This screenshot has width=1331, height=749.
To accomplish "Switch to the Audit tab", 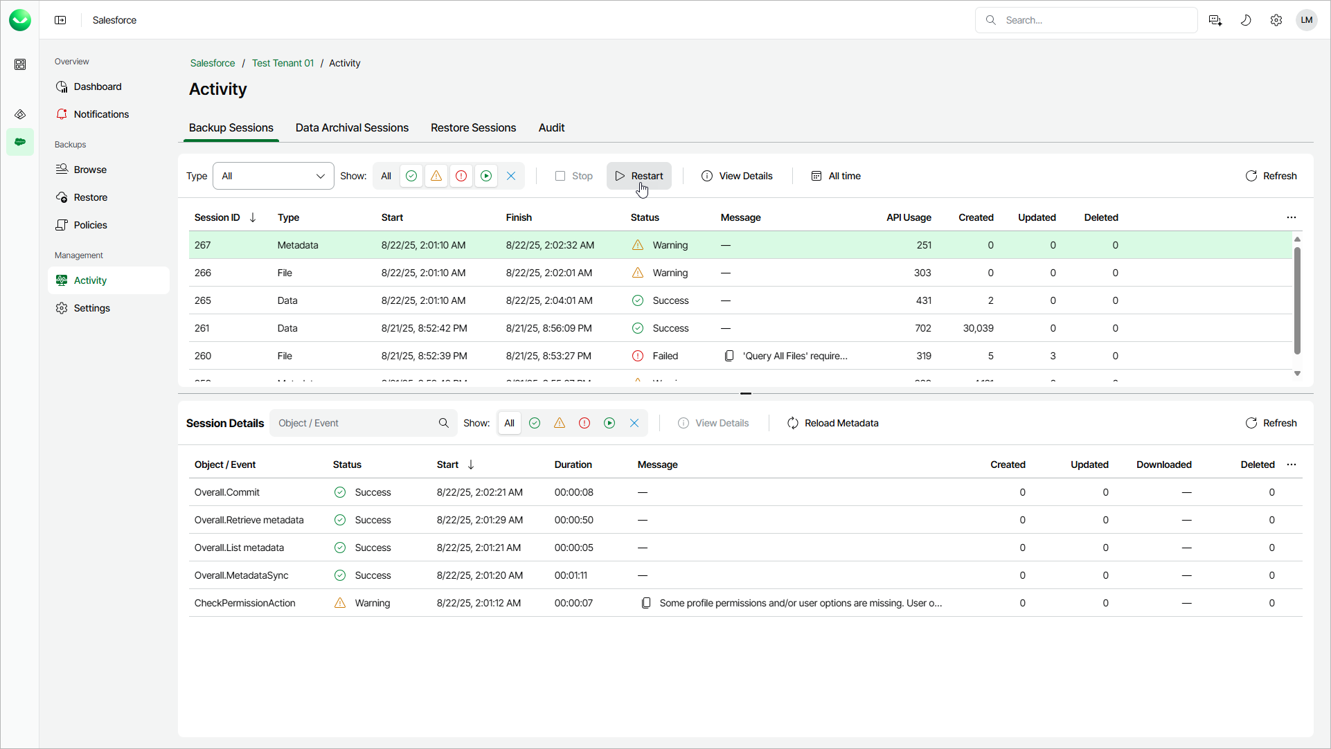I will click(551, 128).
